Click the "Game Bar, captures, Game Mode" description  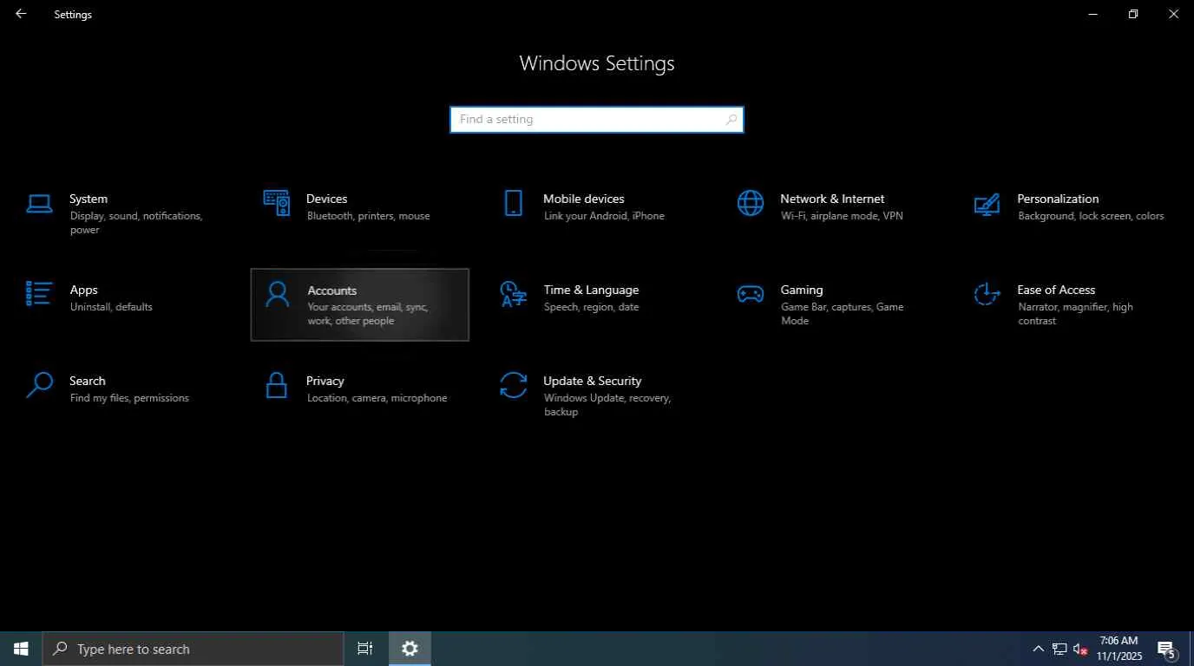click(x=843, y=314)
